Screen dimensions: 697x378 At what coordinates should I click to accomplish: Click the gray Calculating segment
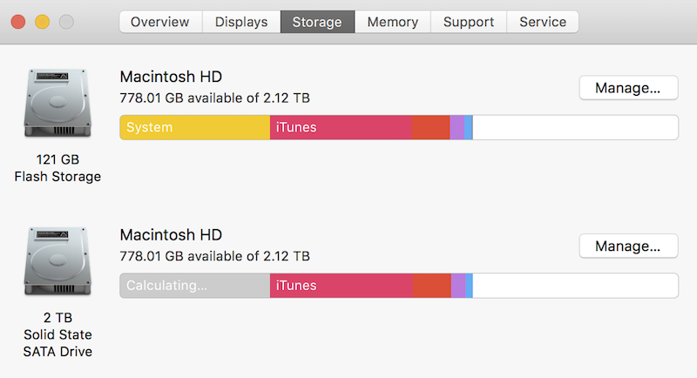[x=194, y=286]
